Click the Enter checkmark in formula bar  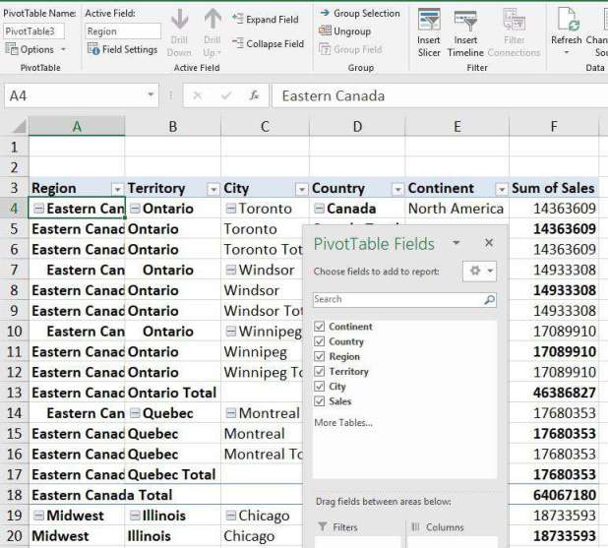(226, 95)
